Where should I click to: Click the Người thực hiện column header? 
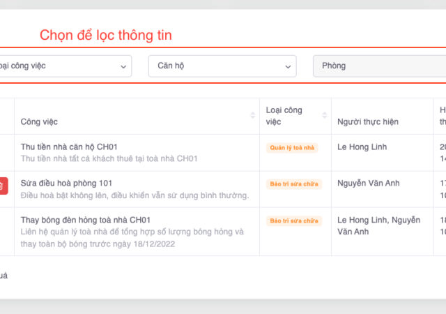[x=367, y=121]
